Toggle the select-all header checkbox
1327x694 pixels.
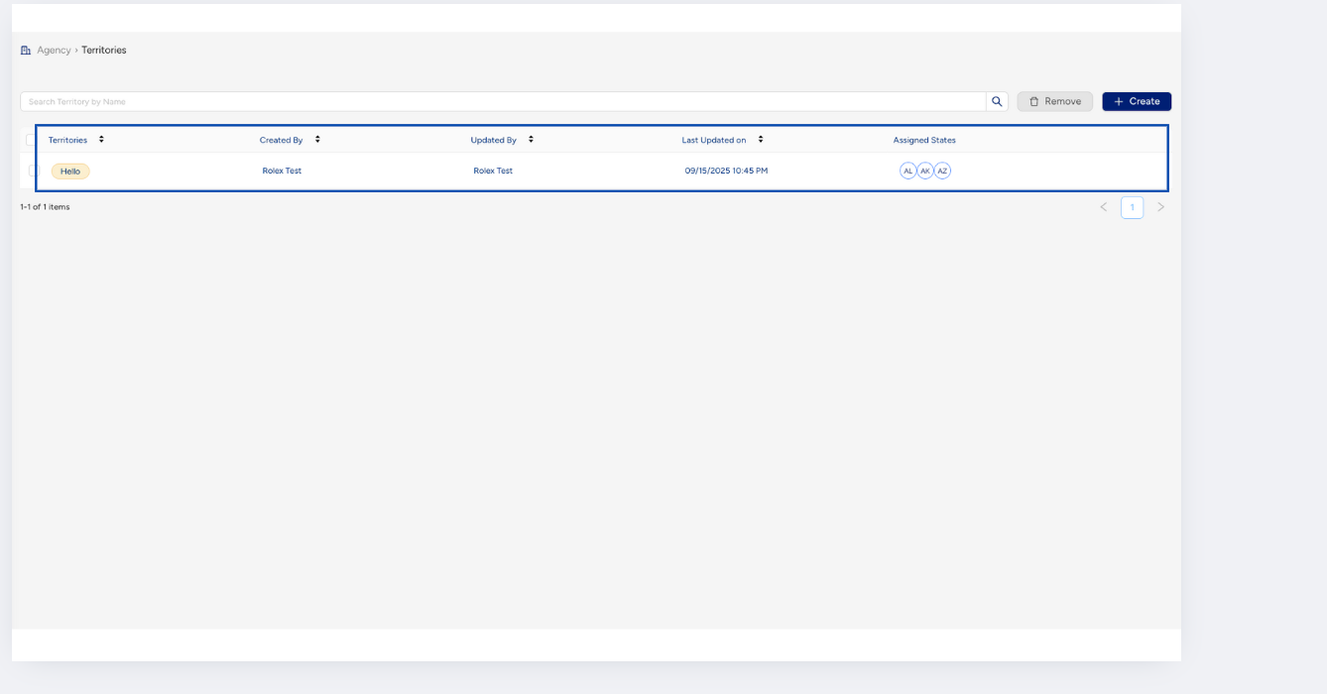tap(31, 140)
